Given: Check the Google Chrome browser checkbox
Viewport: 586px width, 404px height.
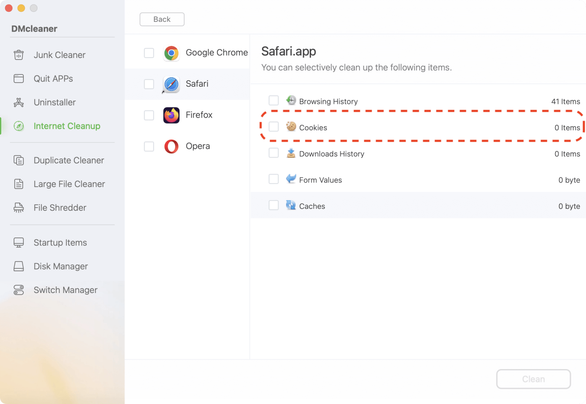Looking at the screenshot, I should (x=149, y=53).
